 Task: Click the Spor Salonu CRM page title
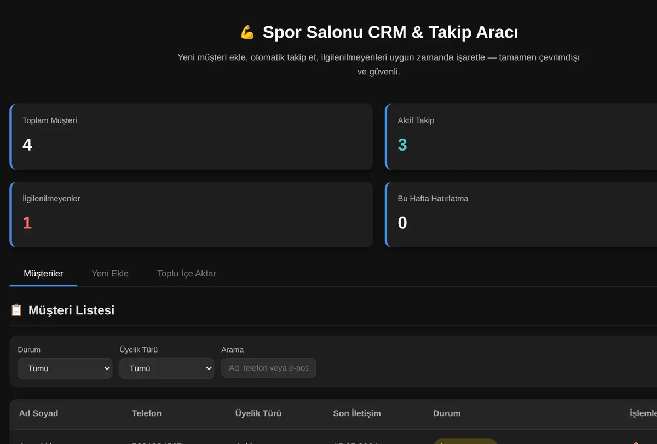pyautogui.click(x=390, y=32)
